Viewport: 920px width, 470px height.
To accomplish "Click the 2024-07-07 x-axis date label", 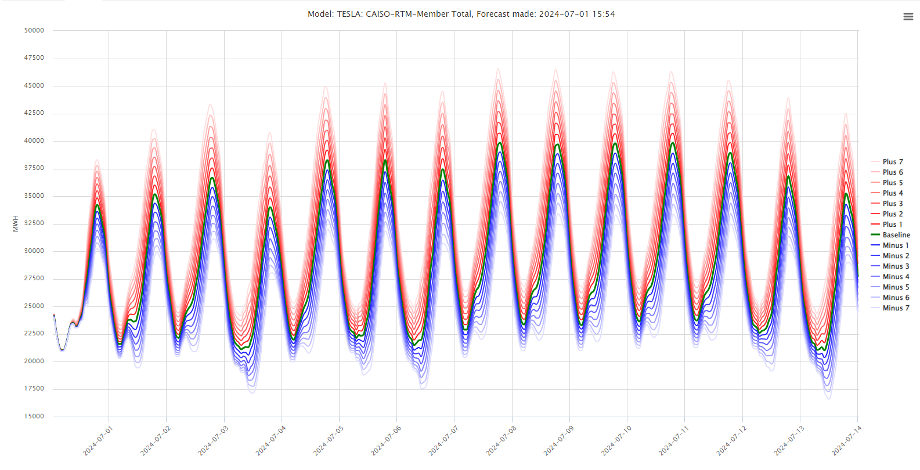I will pos(443,440).
